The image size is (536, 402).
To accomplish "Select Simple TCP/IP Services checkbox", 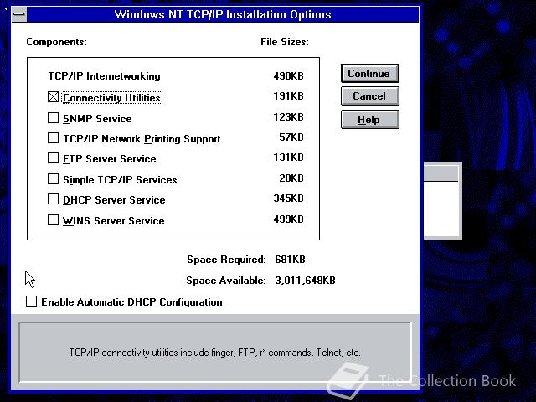I will pyautogui.click(x=54, y=178).
